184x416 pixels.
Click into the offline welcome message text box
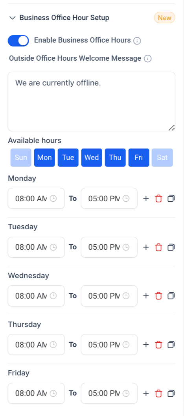[x=92, y=101]
